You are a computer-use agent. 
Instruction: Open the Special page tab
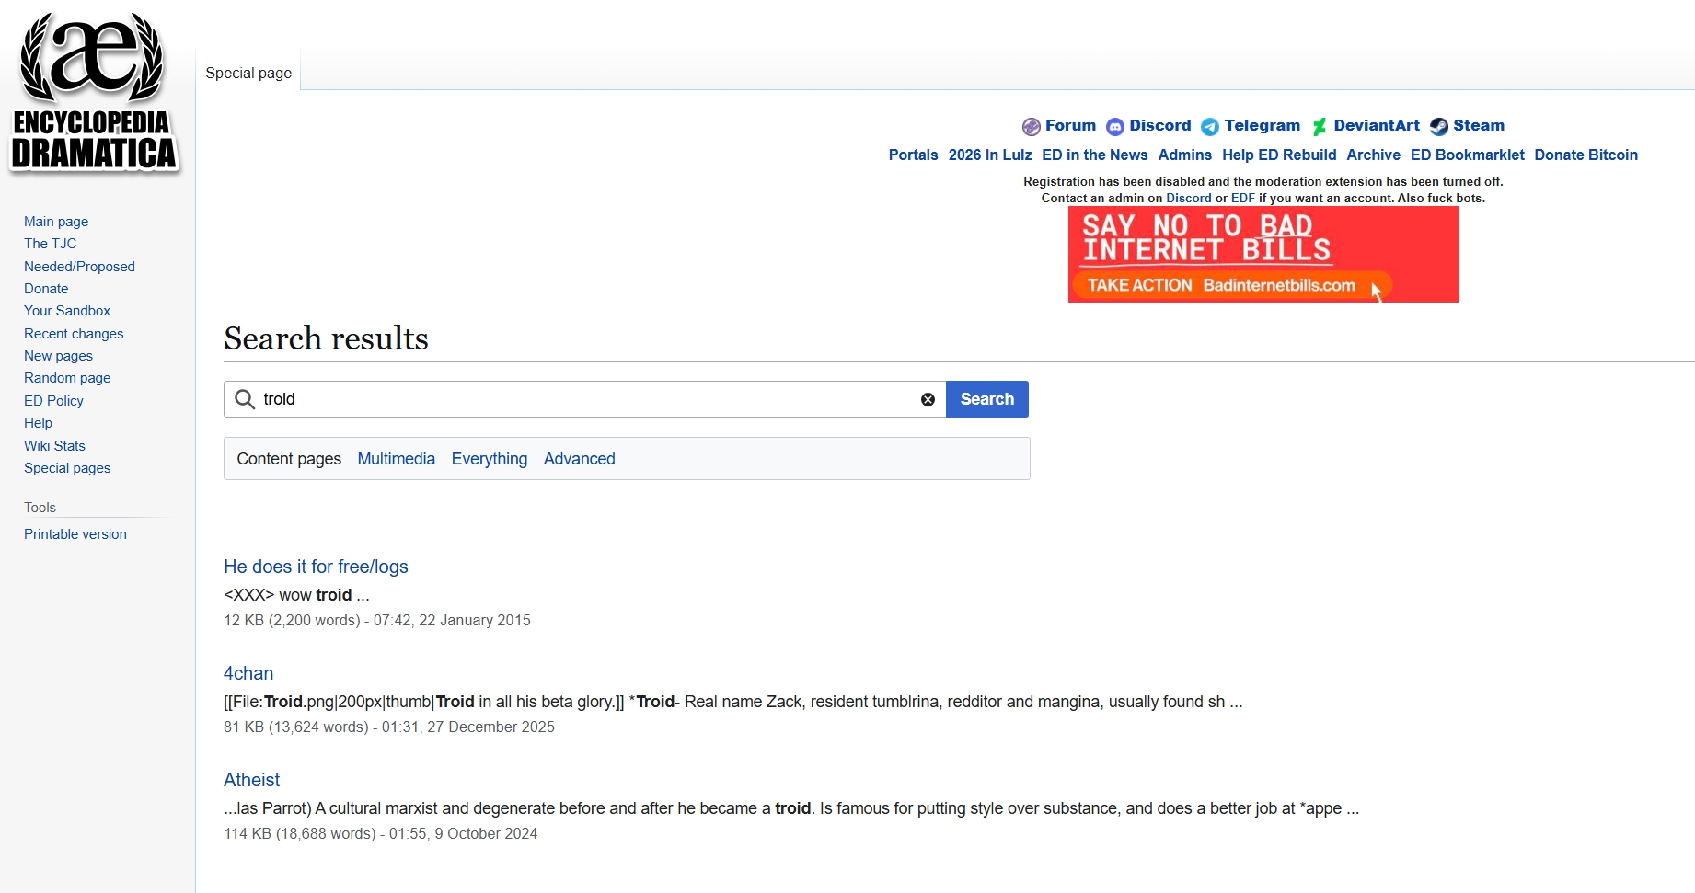coord(248,73)
